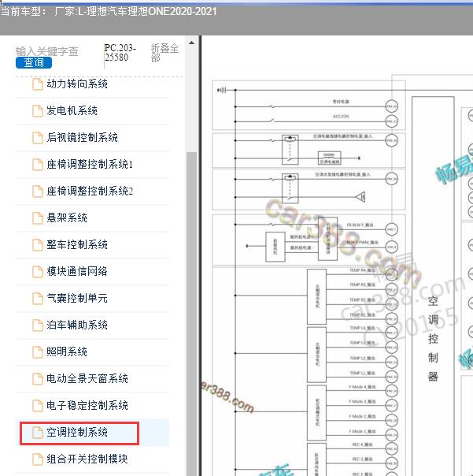Click the document icon beside 模块通信网络
This screenshot has height=476, width=473.
[38, 271]
